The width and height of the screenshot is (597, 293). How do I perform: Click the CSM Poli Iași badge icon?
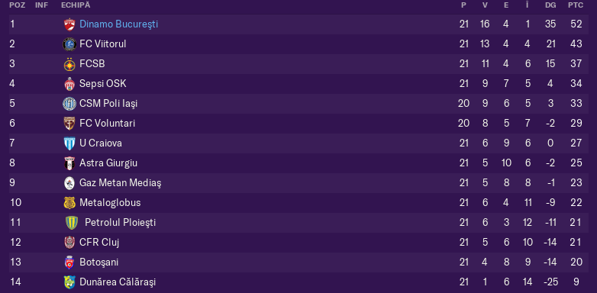(x=69, y=104)
